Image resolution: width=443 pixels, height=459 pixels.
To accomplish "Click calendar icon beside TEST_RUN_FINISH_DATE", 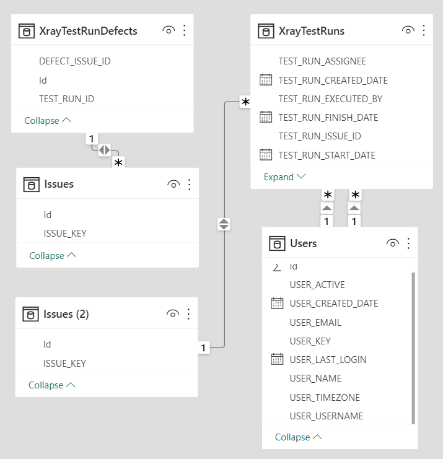I will pyautogui.click(x=266, y=117).
